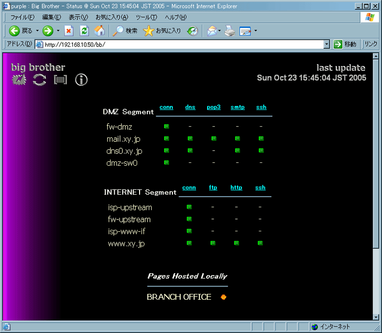Click mail.xy.jp smtp green status icon
The width and height of the screenshot is (382, 333).
click(238, 138)
